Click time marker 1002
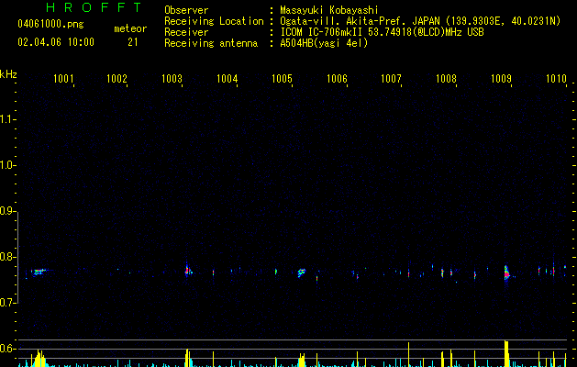 click(117, 79)
